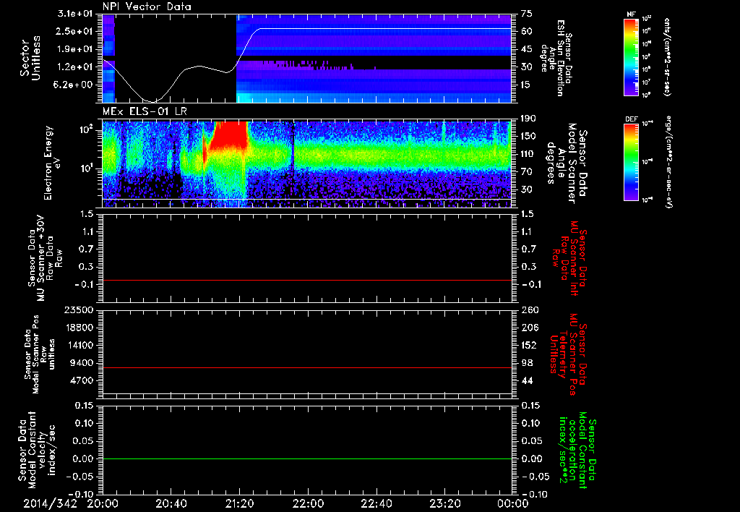Click the DEF color bar legend
Image resolution: width=740 pixels, height=512 pixels.
coord(631,163)
